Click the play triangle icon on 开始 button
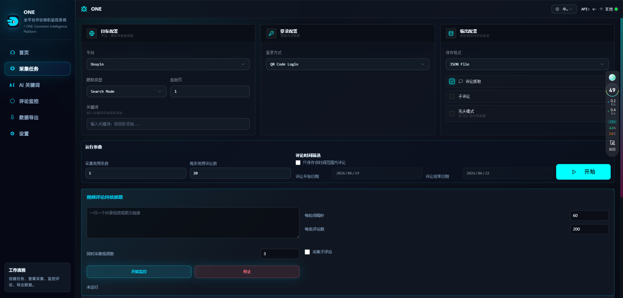623x298 pixels. click(574, 172)
